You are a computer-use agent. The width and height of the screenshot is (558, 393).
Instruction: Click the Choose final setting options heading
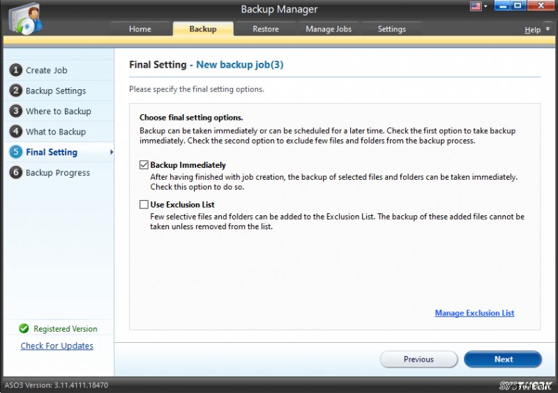(191, 117)
